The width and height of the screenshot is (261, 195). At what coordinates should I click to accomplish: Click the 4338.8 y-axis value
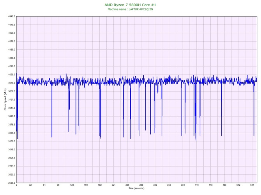click(x=12, y=58)
